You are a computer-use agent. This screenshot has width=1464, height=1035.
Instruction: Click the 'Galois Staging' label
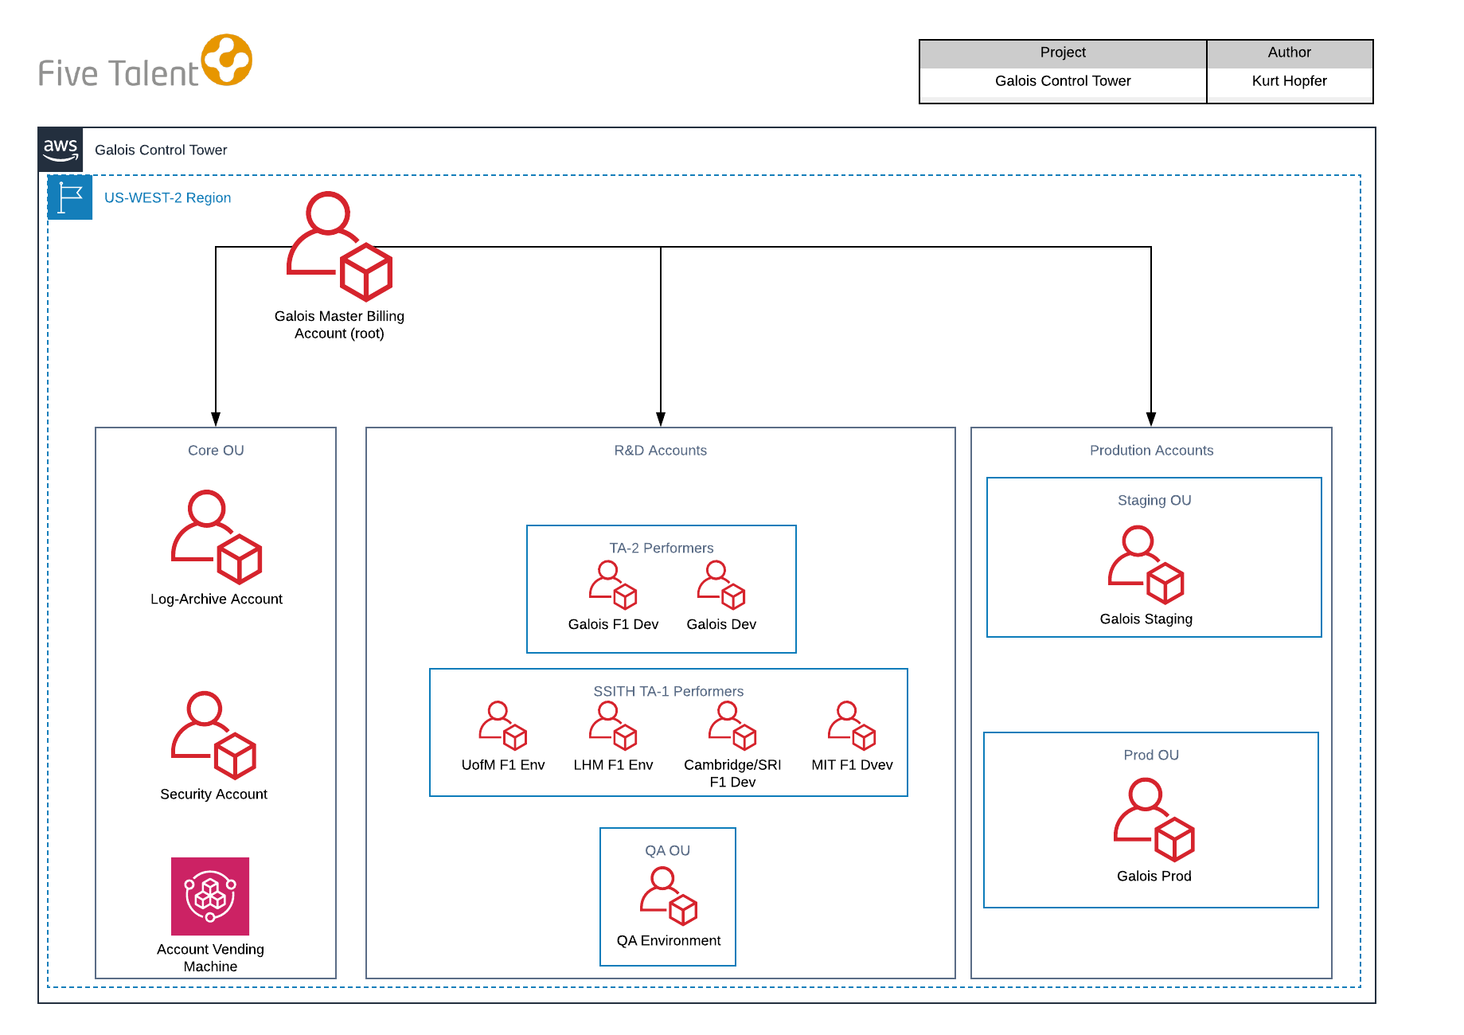click(1146, 619)
